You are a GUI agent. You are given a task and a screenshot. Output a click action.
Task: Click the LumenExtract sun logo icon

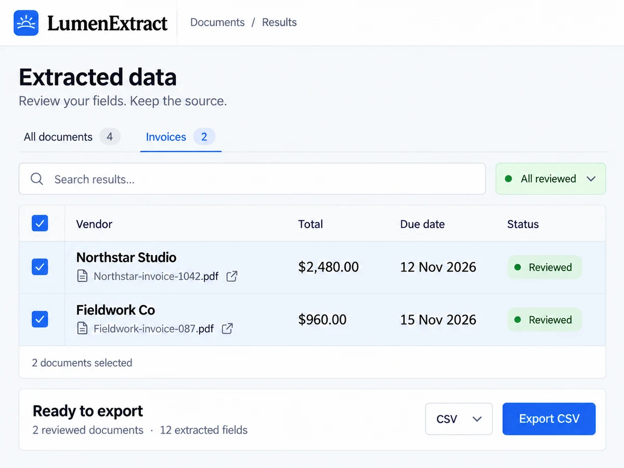click(x=26, y=23)
